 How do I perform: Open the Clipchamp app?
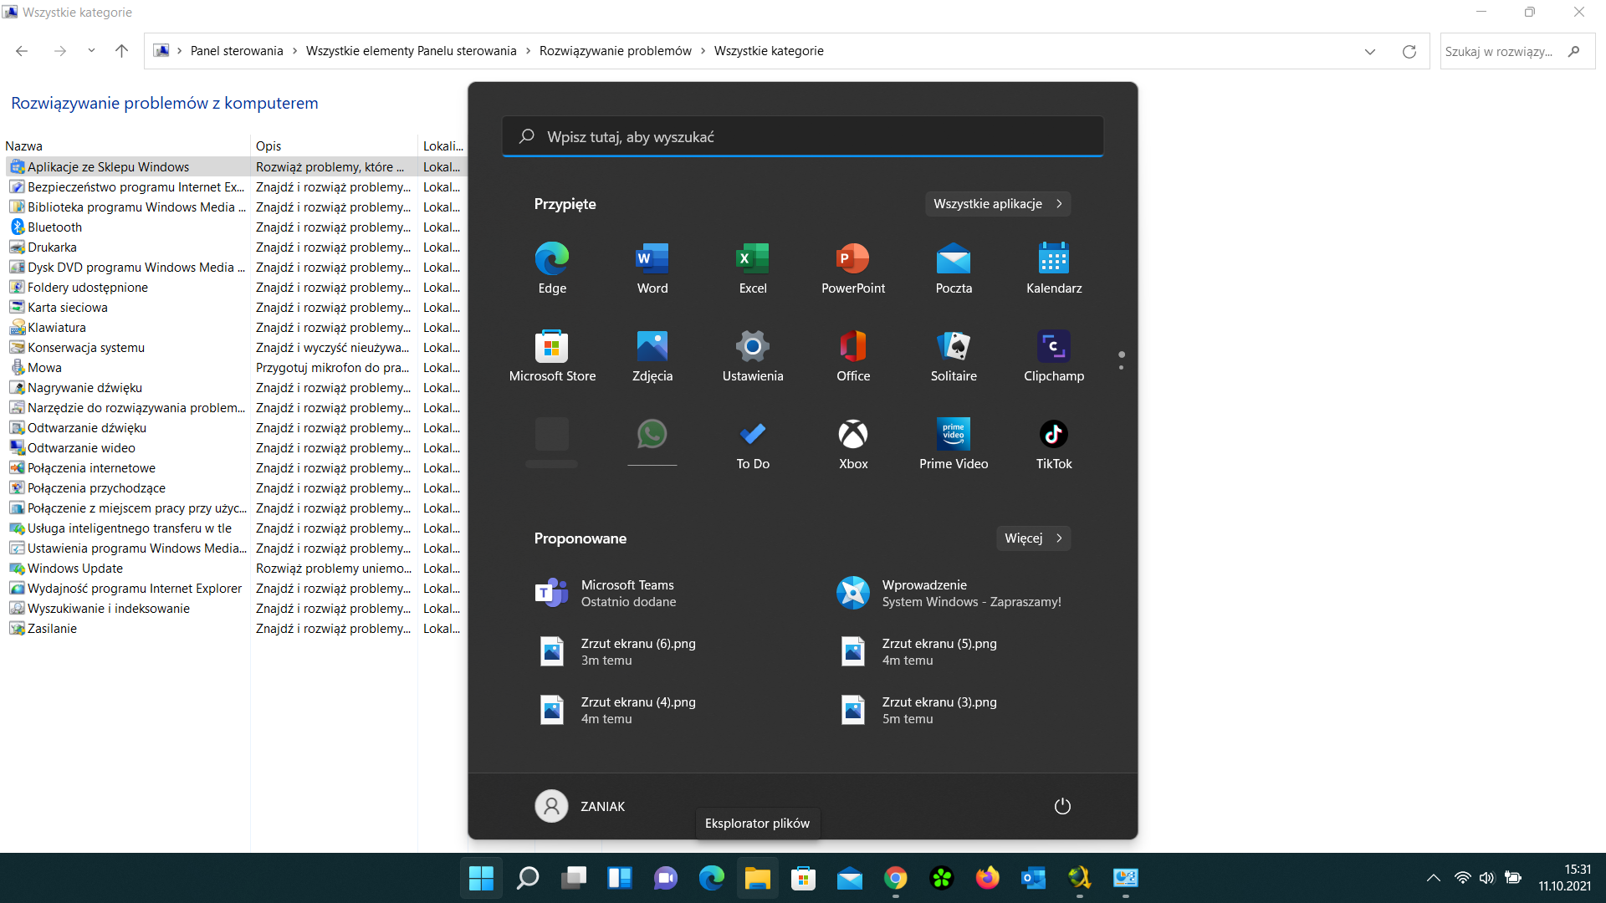[1054, 355]
